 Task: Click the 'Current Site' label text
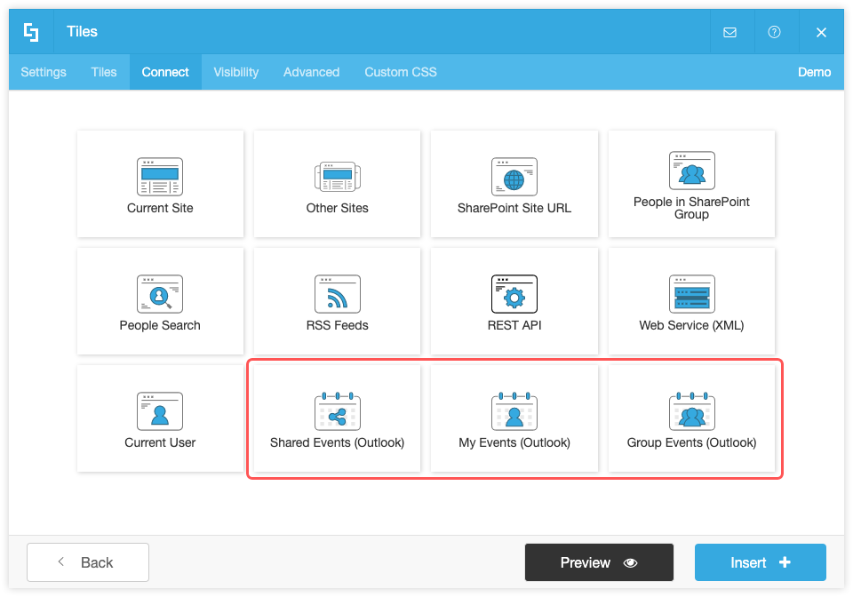tap(160, 208)
